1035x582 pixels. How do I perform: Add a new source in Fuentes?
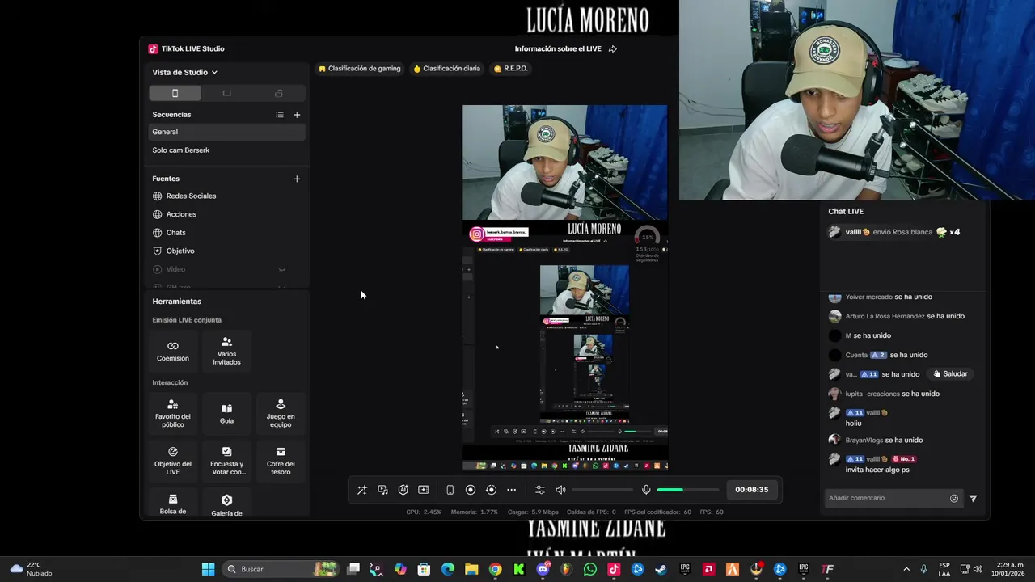[x=297, y=179]
